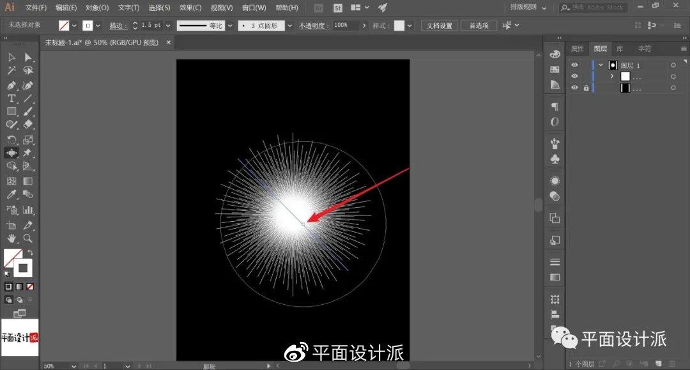690x370 pixels.
Task: Choose the Rectangle tool
Action: coord(11,111)
